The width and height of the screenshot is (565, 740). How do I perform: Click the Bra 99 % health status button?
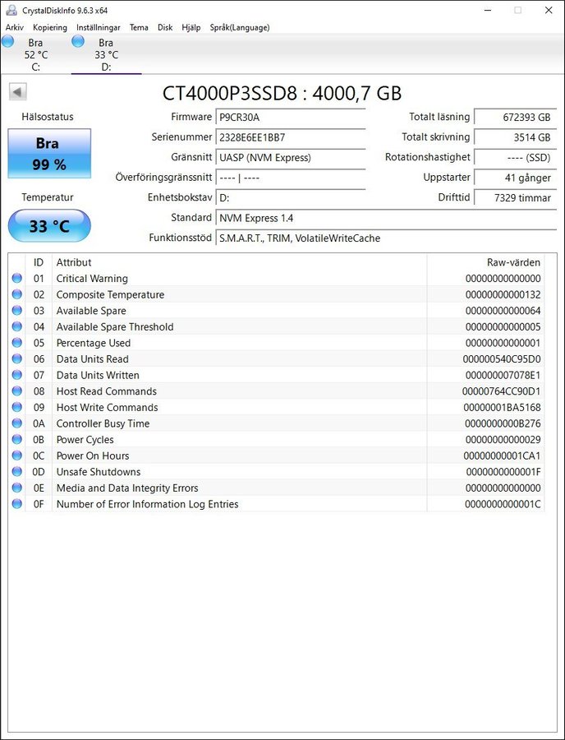49,154
